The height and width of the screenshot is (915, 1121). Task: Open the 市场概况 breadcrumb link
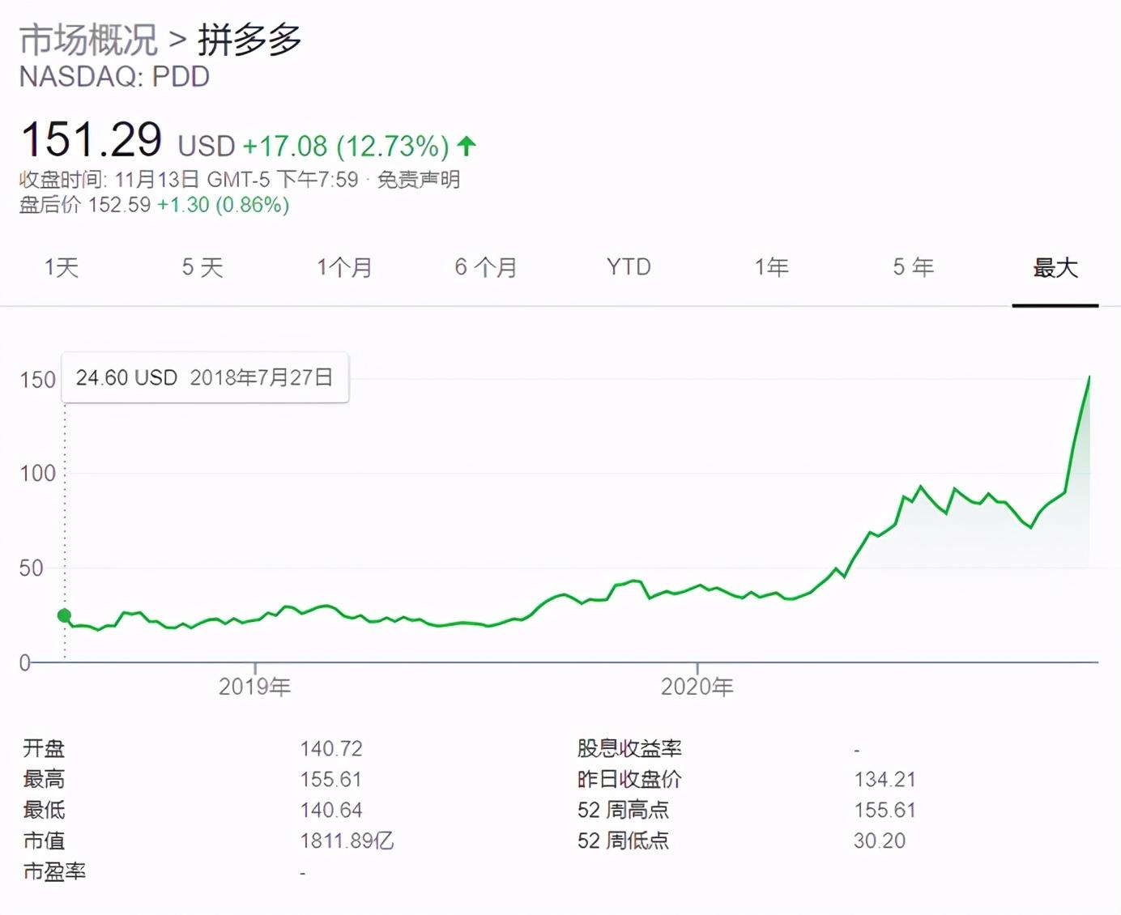pos(88,40)
